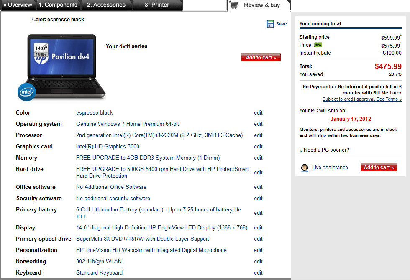Click No Additional Office Software text

click(111, 187)
